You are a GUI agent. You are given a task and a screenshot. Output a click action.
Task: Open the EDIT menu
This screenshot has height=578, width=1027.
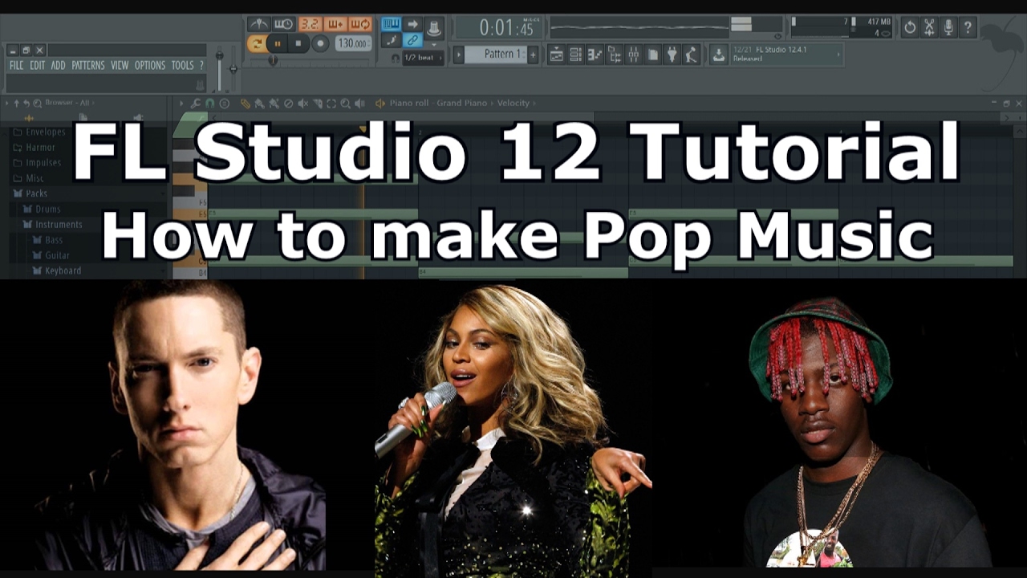point(38,65)
